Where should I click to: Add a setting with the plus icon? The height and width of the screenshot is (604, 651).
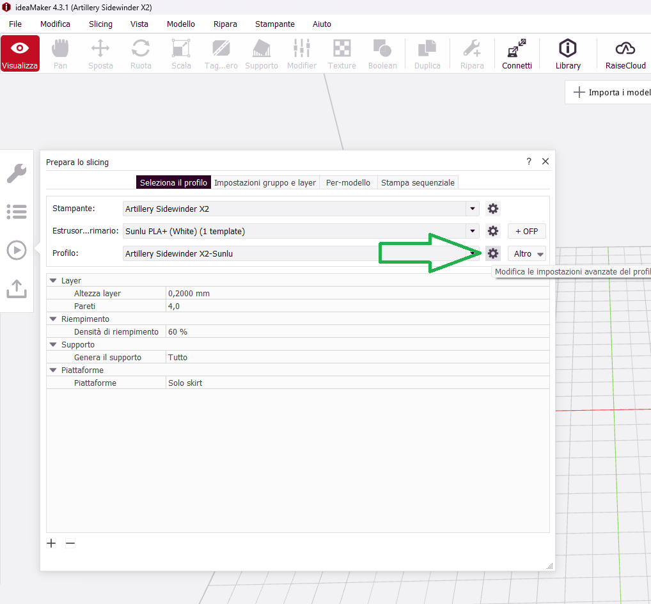click(x=51, y=543)
